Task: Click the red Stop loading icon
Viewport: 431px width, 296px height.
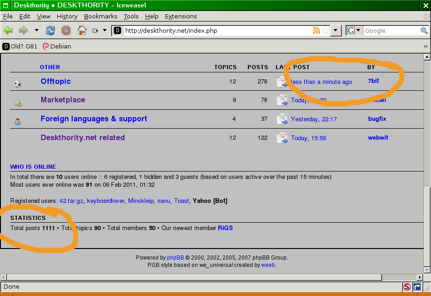Action: 66,31
